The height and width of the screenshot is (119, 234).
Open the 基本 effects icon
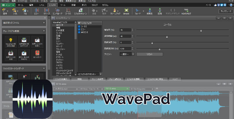(x=5, y=11)
